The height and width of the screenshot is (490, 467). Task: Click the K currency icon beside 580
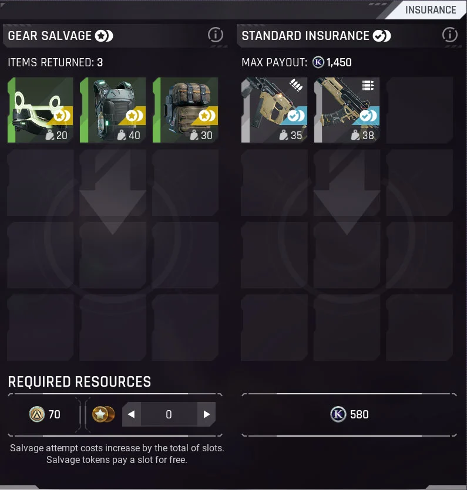click(338, 414)
